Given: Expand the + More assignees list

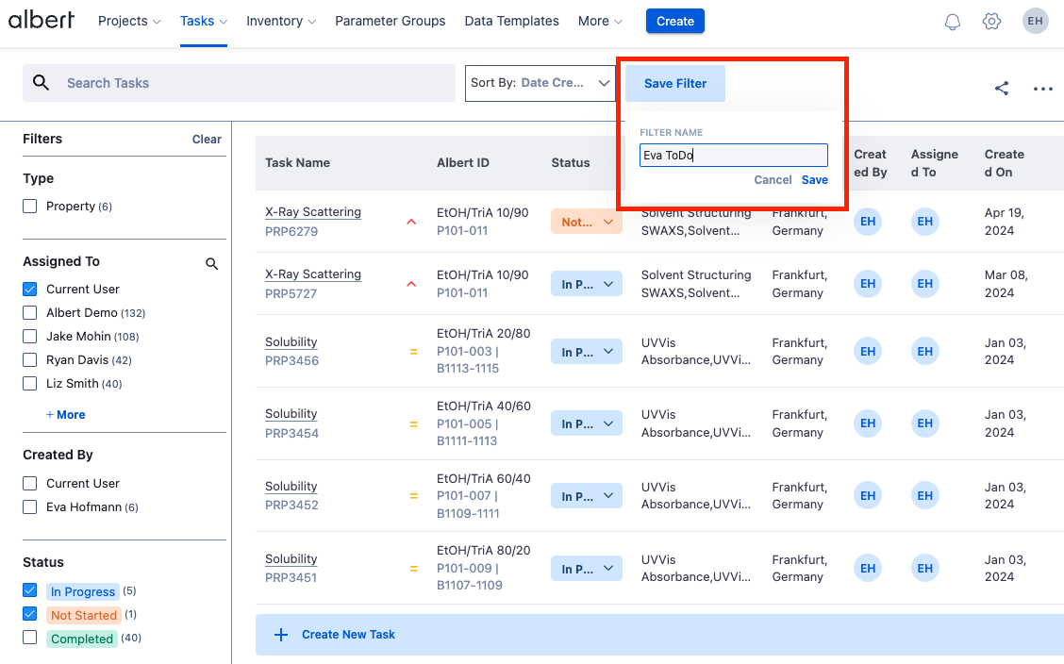Looking at the screenshot, I should tap(66, 415).
